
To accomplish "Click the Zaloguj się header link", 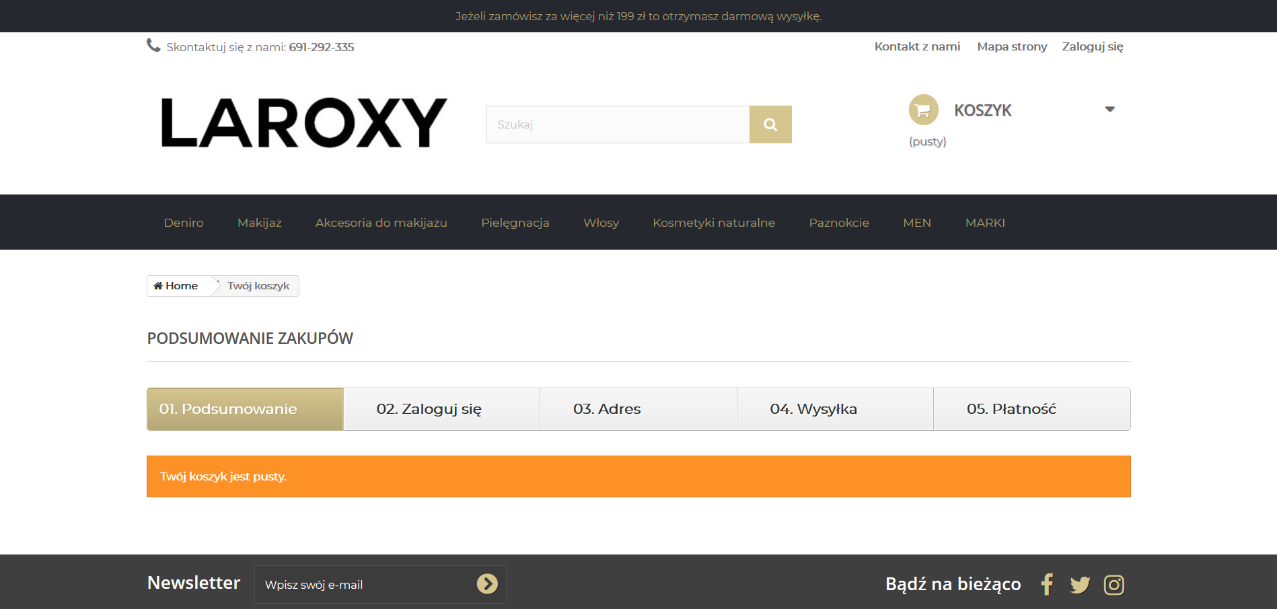I will pyautogui.click(x=1093, y=46).
